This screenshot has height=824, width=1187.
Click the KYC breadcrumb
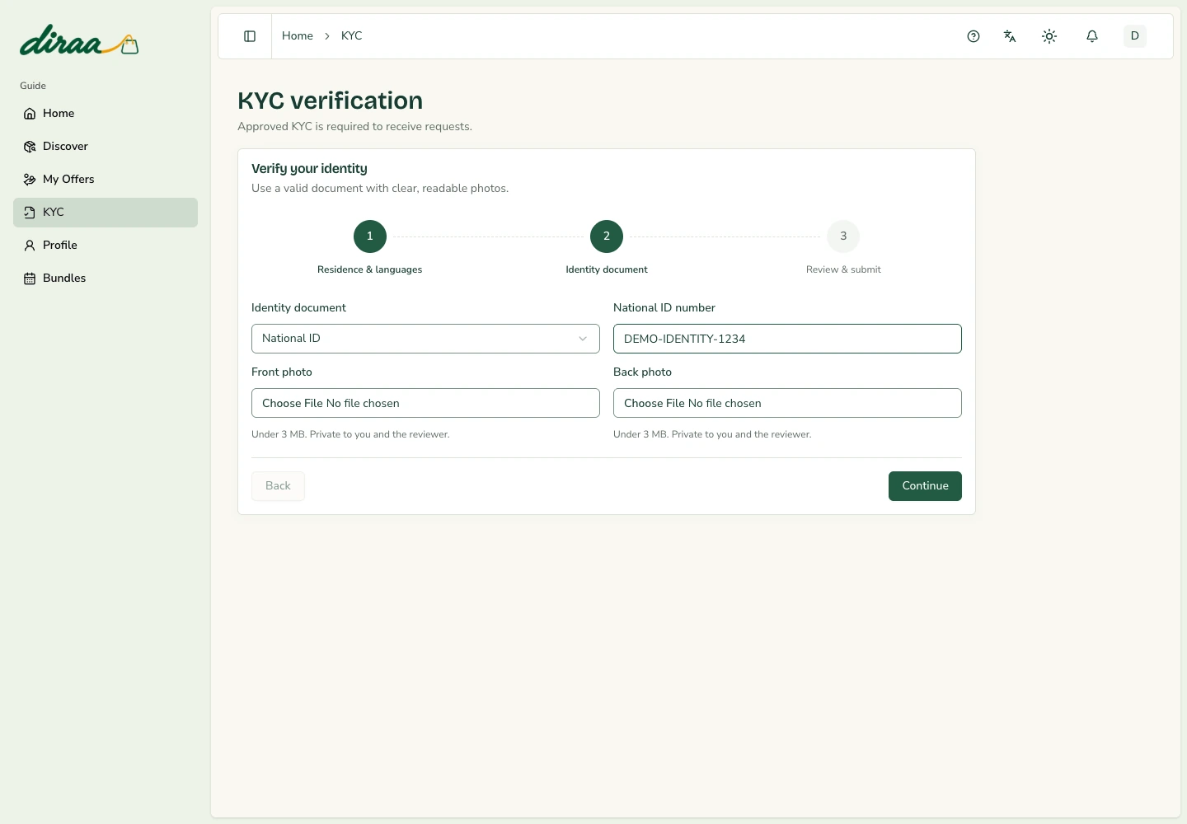tap(352, 36)
